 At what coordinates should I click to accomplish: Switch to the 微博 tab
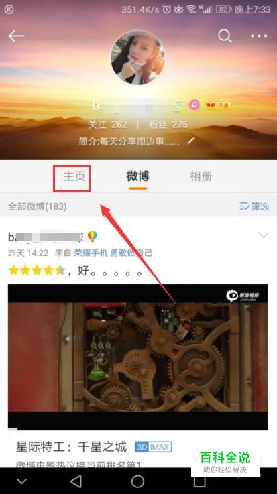pos(137,176)
